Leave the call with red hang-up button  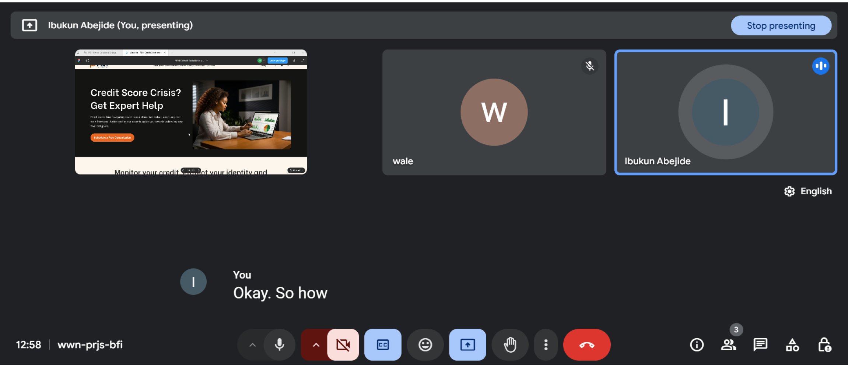coord(586,345)
